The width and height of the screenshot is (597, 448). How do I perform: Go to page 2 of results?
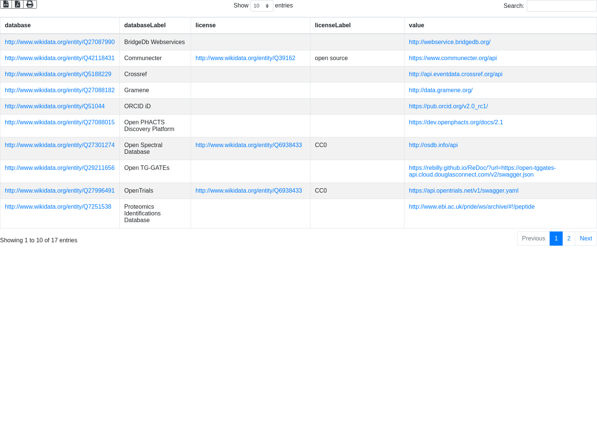(x=569, y=239)
